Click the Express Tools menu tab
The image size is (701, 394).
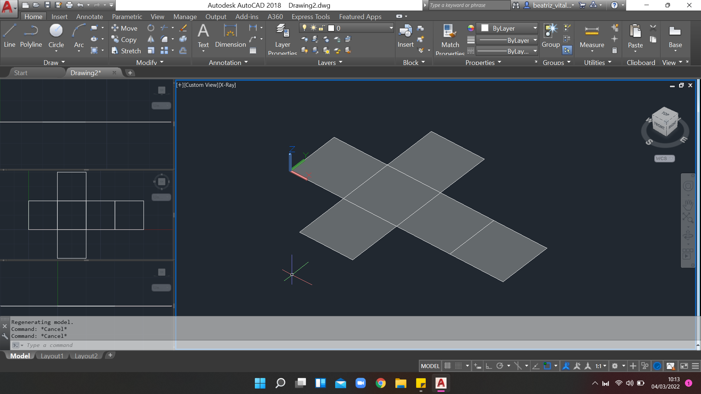[310, 16]
